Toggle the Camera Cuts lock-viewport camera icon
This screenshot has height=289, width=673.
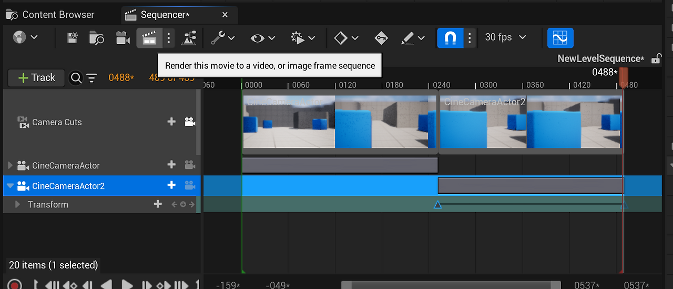point(190,122)
